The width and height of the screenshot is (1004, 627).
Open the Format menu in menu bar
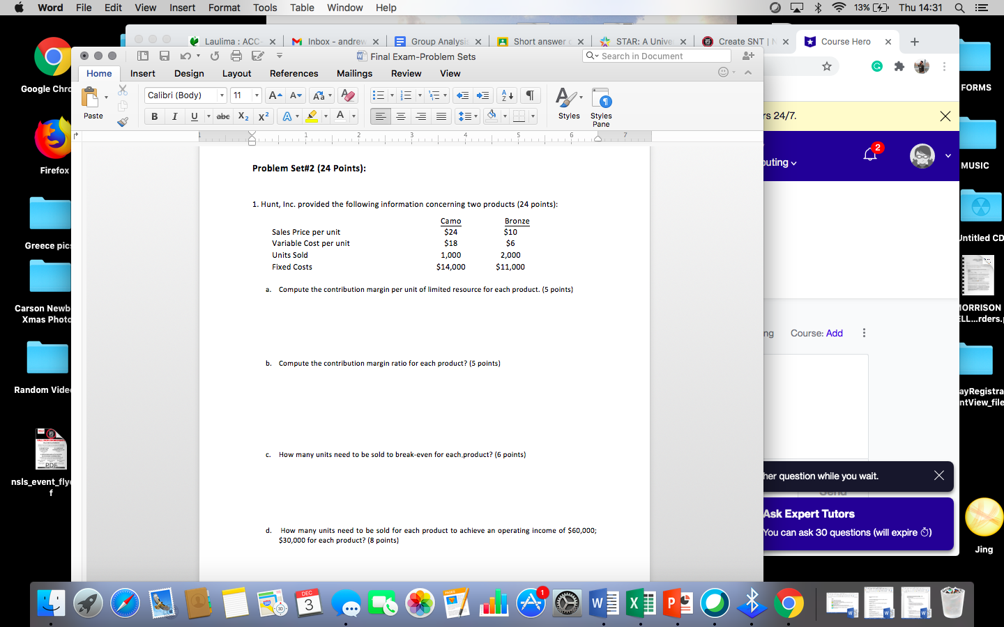pyautogui.click(x=224, y=8)
